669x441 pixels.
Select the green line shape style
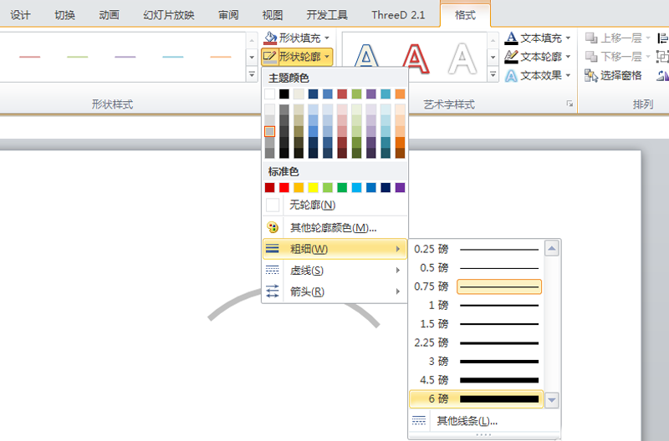click(78, 57)
